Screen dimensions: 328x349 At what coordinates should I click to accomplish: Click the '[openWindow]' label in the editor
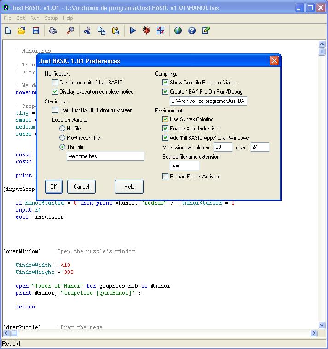[22, 252]
